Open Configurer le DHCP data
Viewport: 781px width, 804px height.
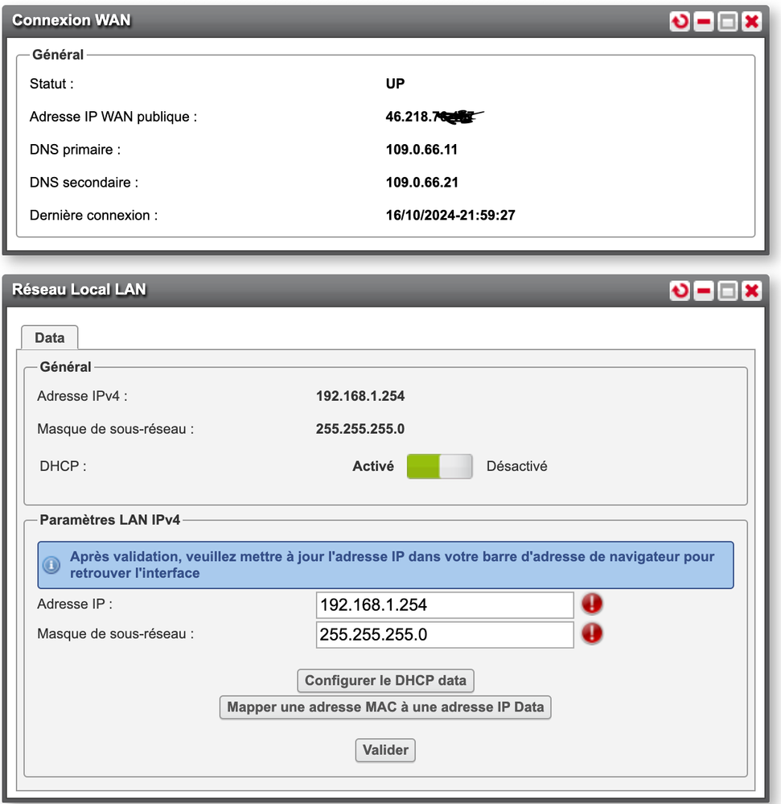[x=385, y=680]
